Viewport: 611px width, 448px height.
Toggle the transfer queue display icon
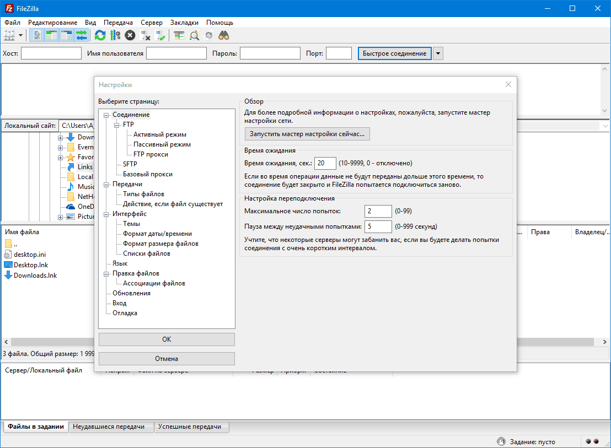pos(82,35)
